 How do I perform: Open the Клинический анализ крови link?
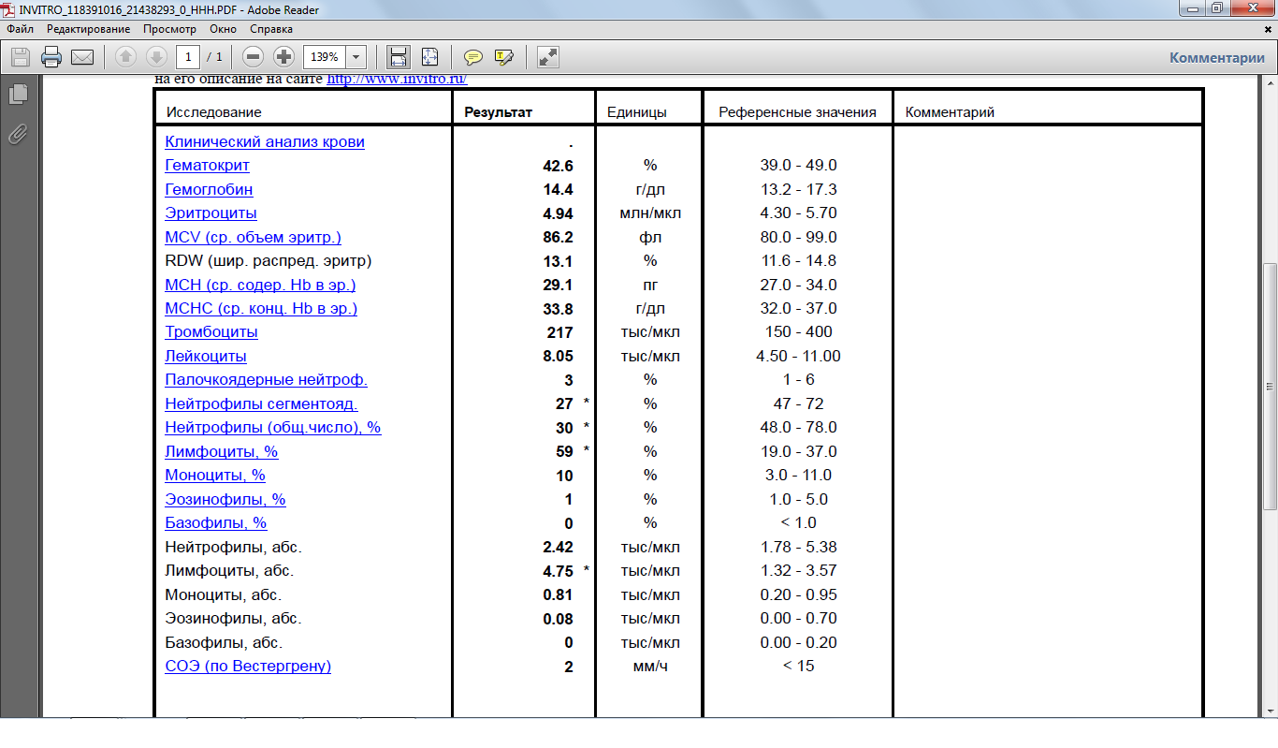pos(265,141)
